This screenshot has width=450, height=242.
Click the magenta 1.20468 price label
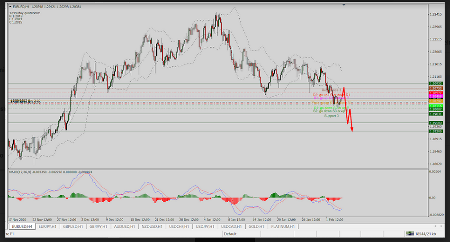pyautogui.click(x=435, y=97)
